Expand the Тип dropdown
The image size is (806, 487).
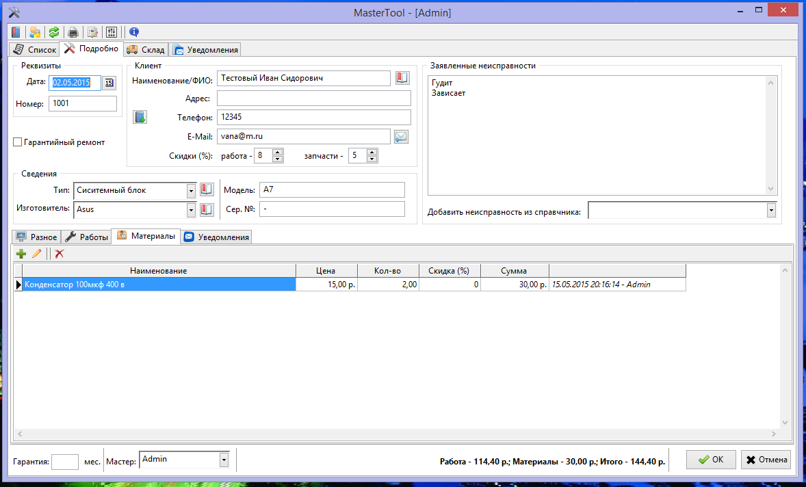[191, 191]
